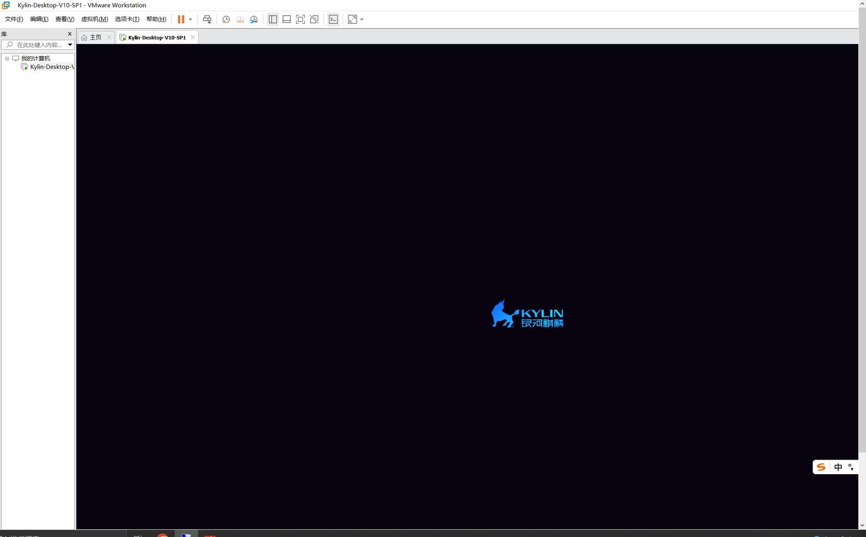Toggle the thumbnail bar view
This screenshot has height=537, width=866.
[x=287, y=19]
